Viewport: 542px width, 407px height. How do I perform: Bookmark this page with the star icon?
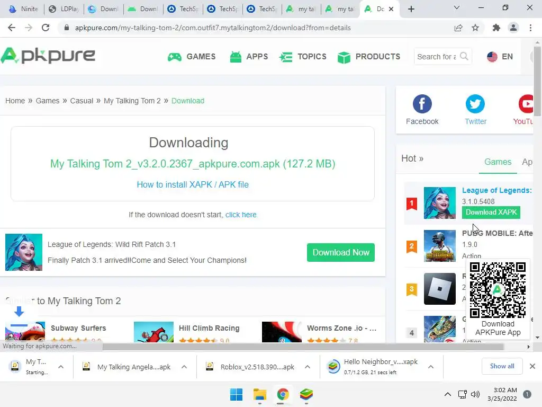[475, 28]
